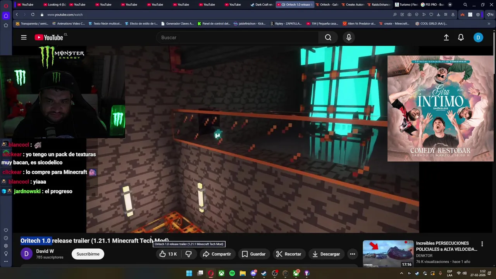Focus the 'Buscar' search field

click(x=238, y=38)
